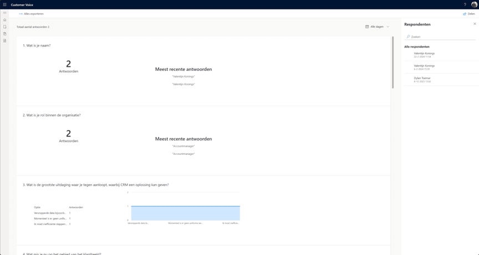This screenshot has width=479, height=255.
Task: Collapse the left navigation hamburger menu
Action: tap(4, 13)
